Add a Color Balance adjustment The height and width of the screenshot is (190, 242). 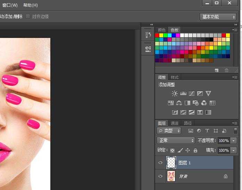point(179,103)
